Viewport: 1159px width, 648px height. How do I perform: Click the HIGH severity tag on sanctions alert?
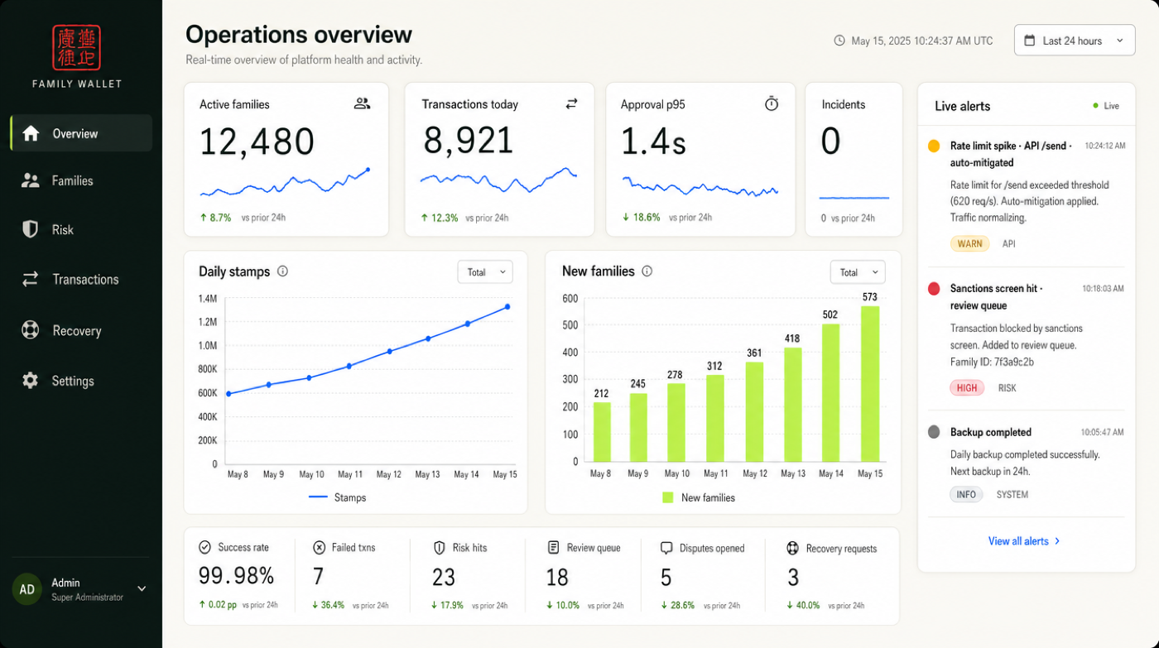967,387
